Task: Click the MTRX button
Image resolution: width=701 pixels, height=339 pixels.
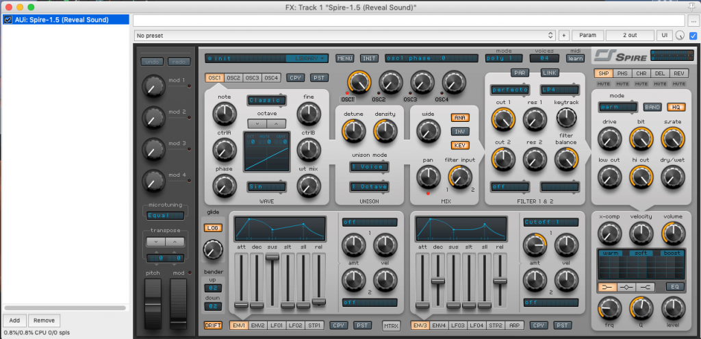Action: (392, 325)
